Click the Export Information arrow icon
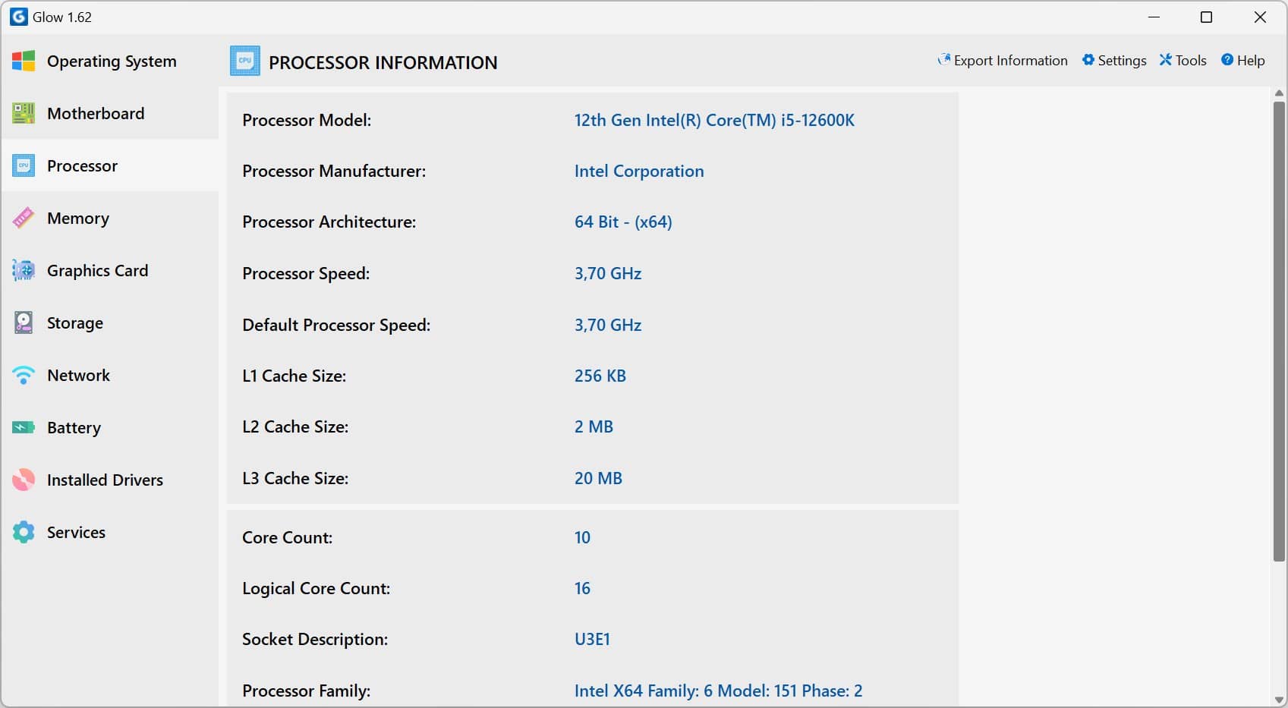This screenshot has width=1288, height=708. click(x=943, y=60)
